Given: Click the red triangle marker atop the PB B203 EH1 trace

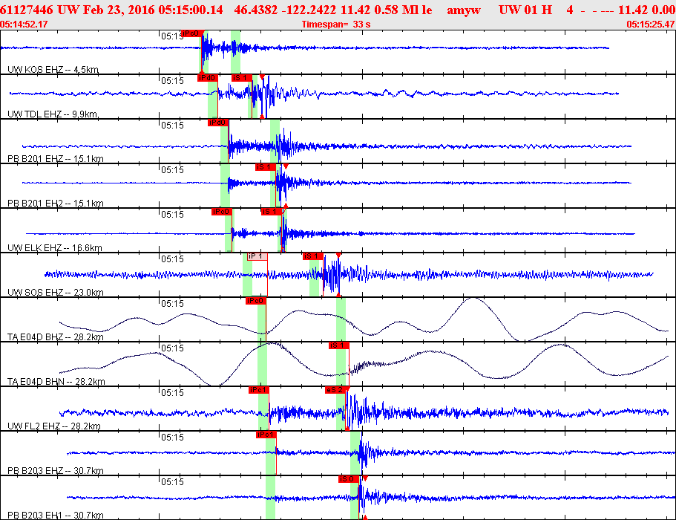Looking at the screenshot, I should click(365, 478).
